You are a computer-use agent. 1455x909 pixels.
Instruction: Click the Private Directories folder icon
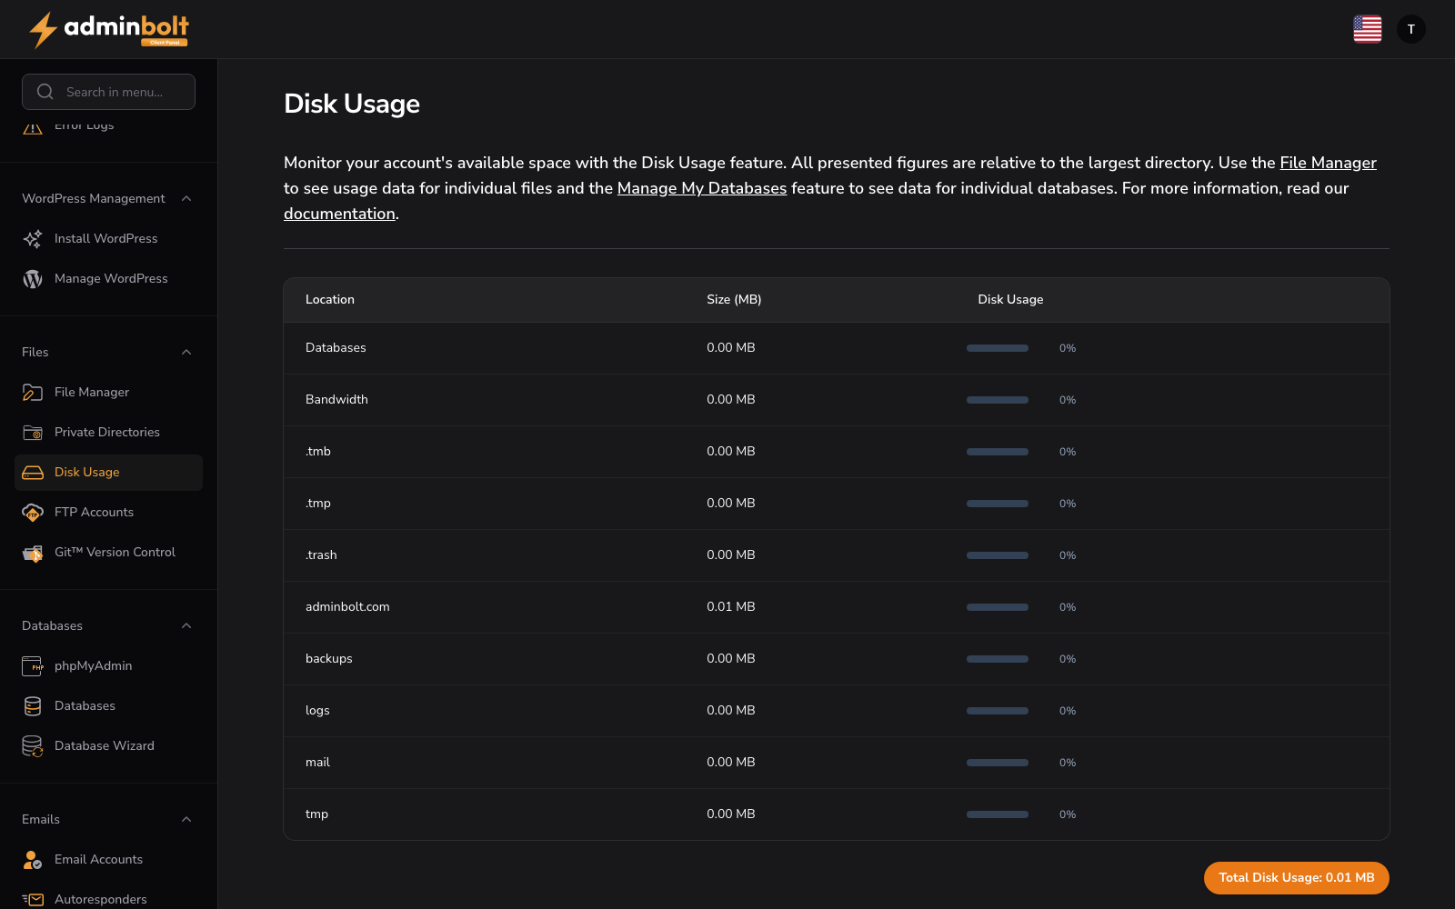pyautogui.click(x=33, y=432)
